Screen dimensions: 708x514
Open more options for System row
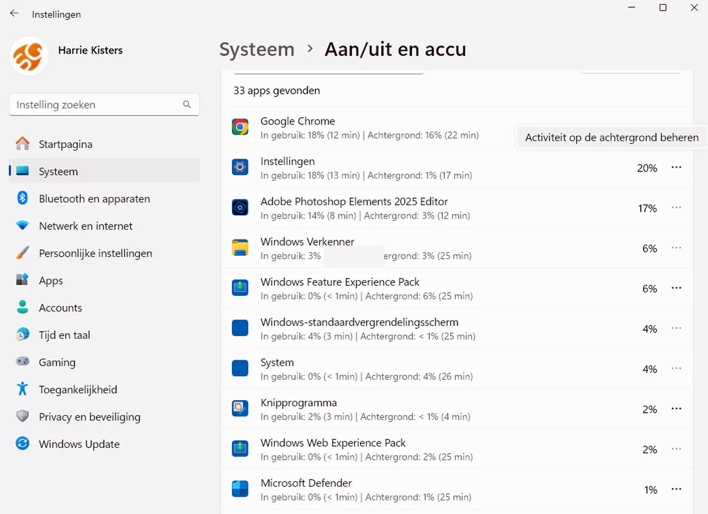tap(676, 369)
